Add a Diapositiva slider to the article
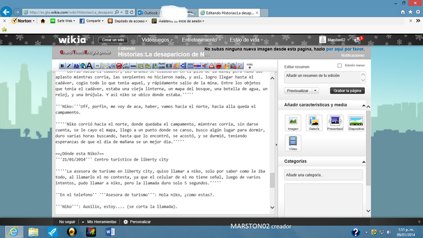423x238 pixels. point(356,123)
